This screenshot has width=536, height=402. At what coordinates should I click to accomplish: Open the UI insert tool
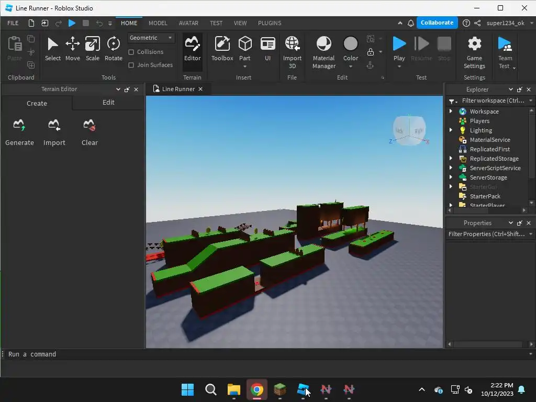click(x=267, y=49)
